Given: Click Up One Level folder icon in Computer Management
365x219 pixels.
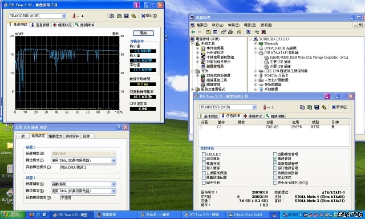Looking at the screenshot, I should pos(209,32).
